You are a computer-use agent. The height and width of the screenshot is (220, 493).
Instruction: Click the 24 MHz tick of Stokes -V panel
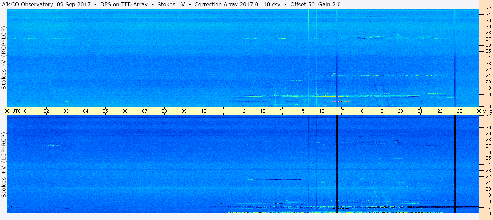[488, 57]
